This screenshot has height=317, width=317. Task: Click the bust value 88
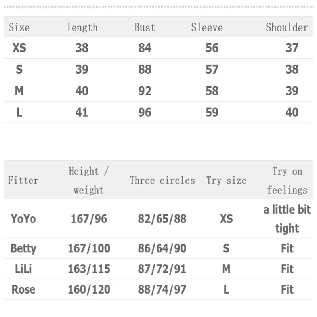pos(145,69)
